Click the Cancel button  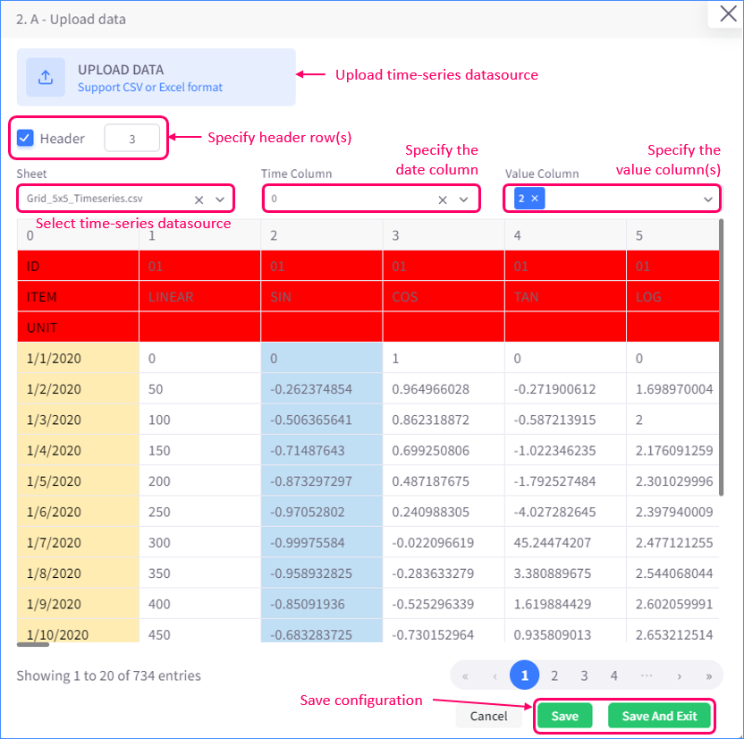[489, 716]
